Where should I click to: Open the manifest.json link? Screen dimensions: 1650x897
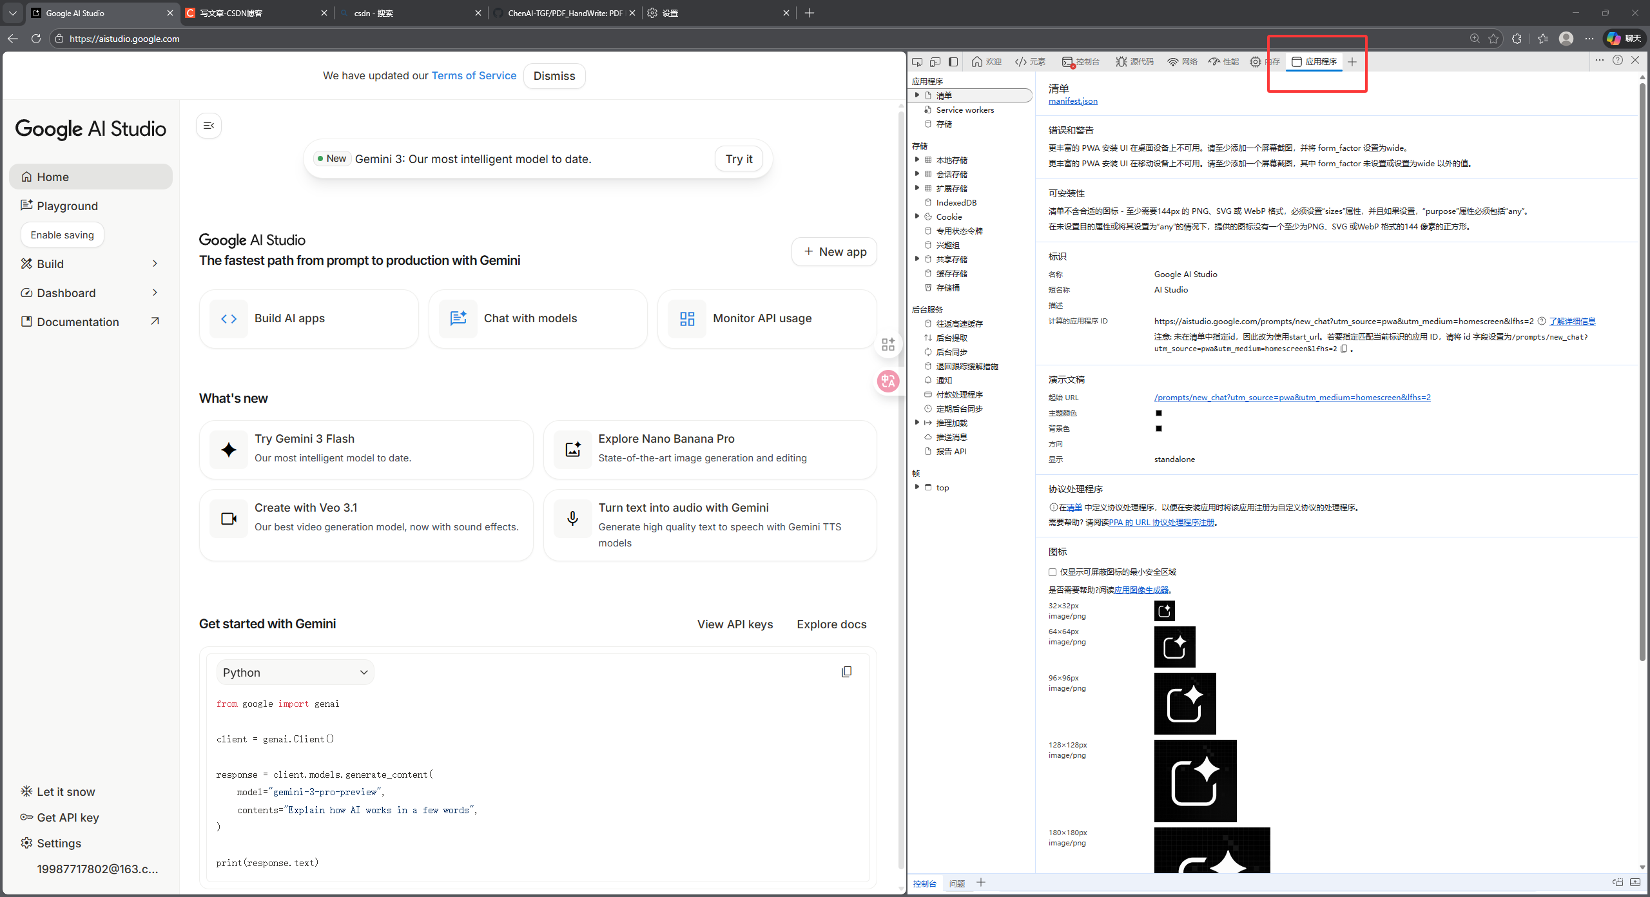[1072, 101]
